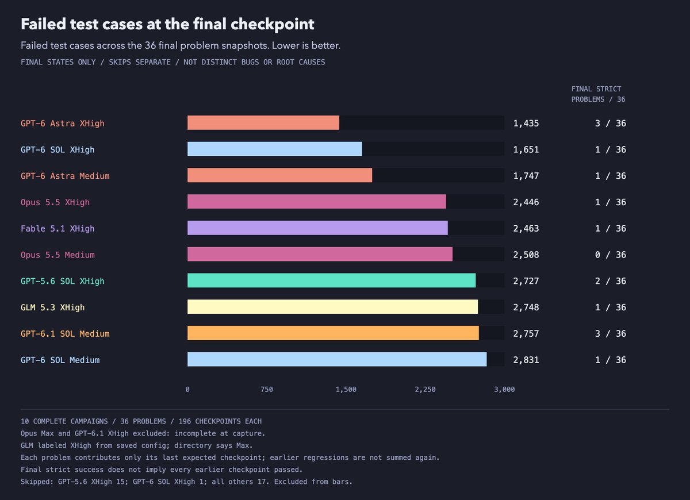Click the purple Fable 5.1 XHigh bar
The height and width of the screenshot is (500, 690).
coord(317,228)
